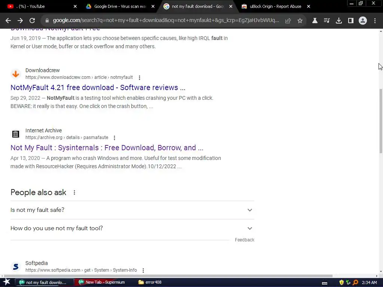The height and width of the screenshot is (287, 383).
Task: Click the scroll-up arrow of vertical scrollbar
Action: pyautogui.click(x=381, y=31)
